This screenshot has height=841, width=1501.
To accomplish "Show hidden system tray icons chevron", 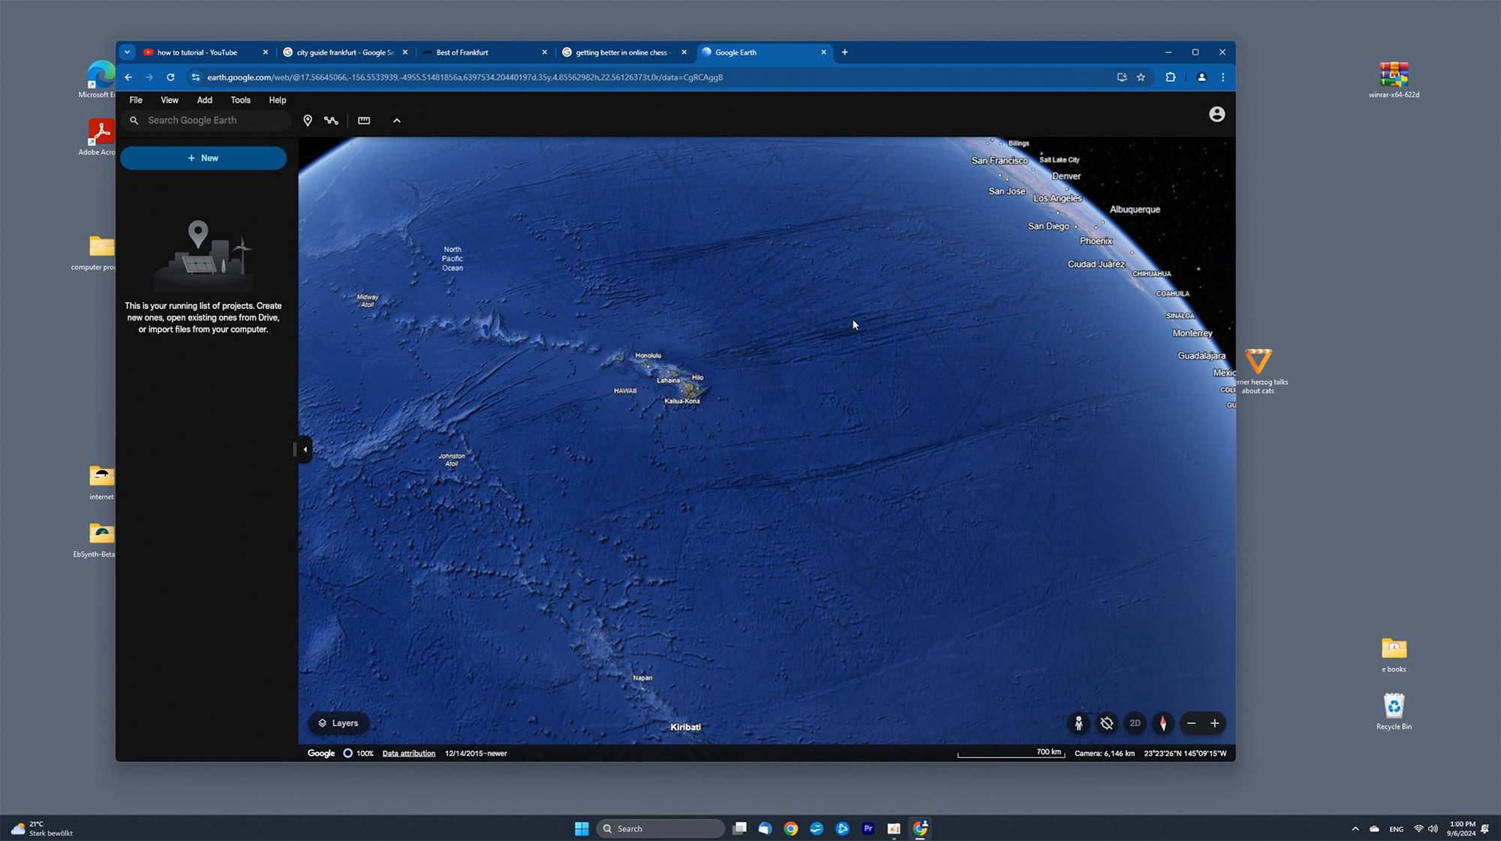I will coord(1355,829).
